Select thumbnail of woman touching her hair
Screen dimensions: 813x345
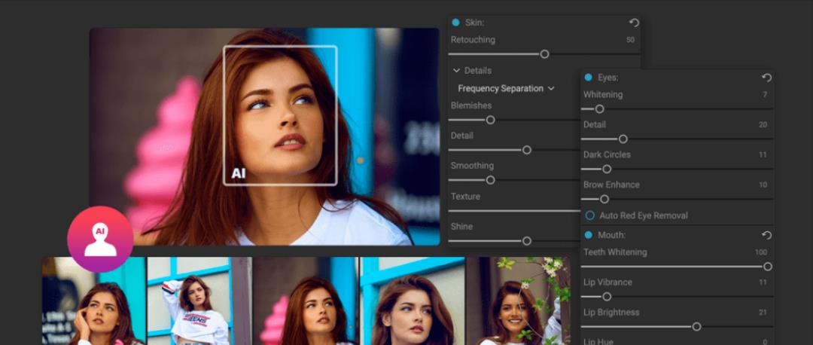[94, 301]
